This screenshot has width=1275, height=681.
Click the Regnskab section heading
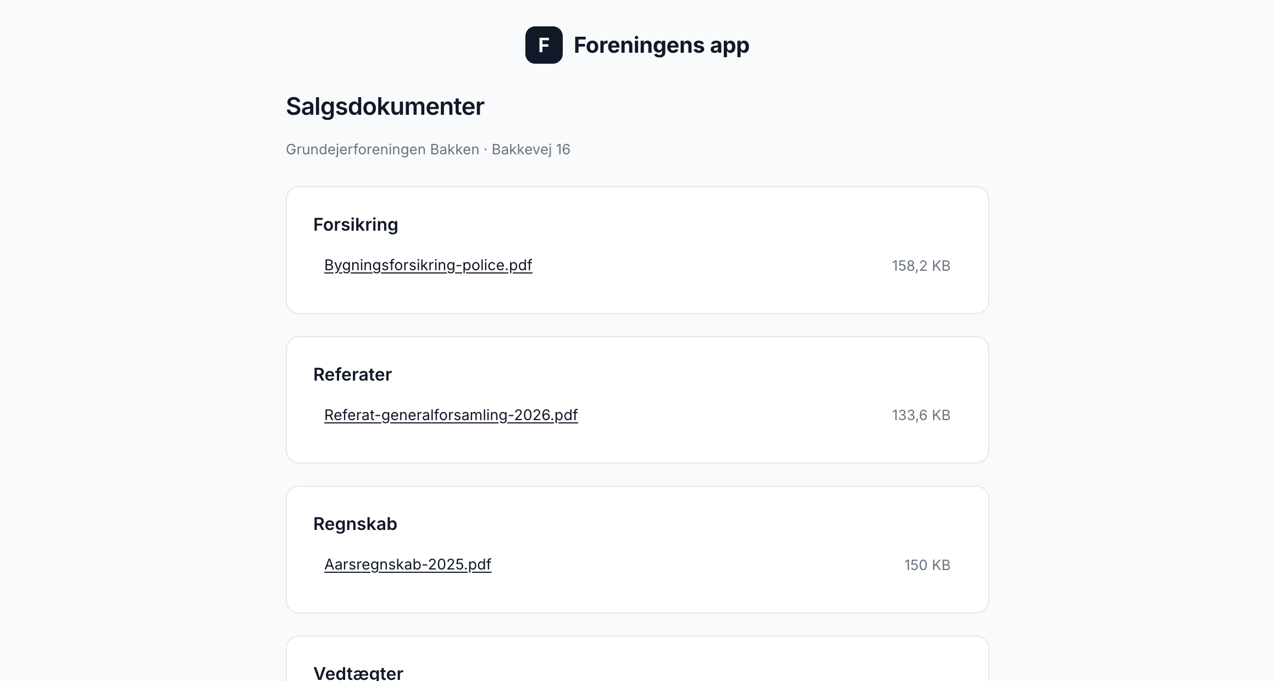pyautogui.click(x=355, y=524)
